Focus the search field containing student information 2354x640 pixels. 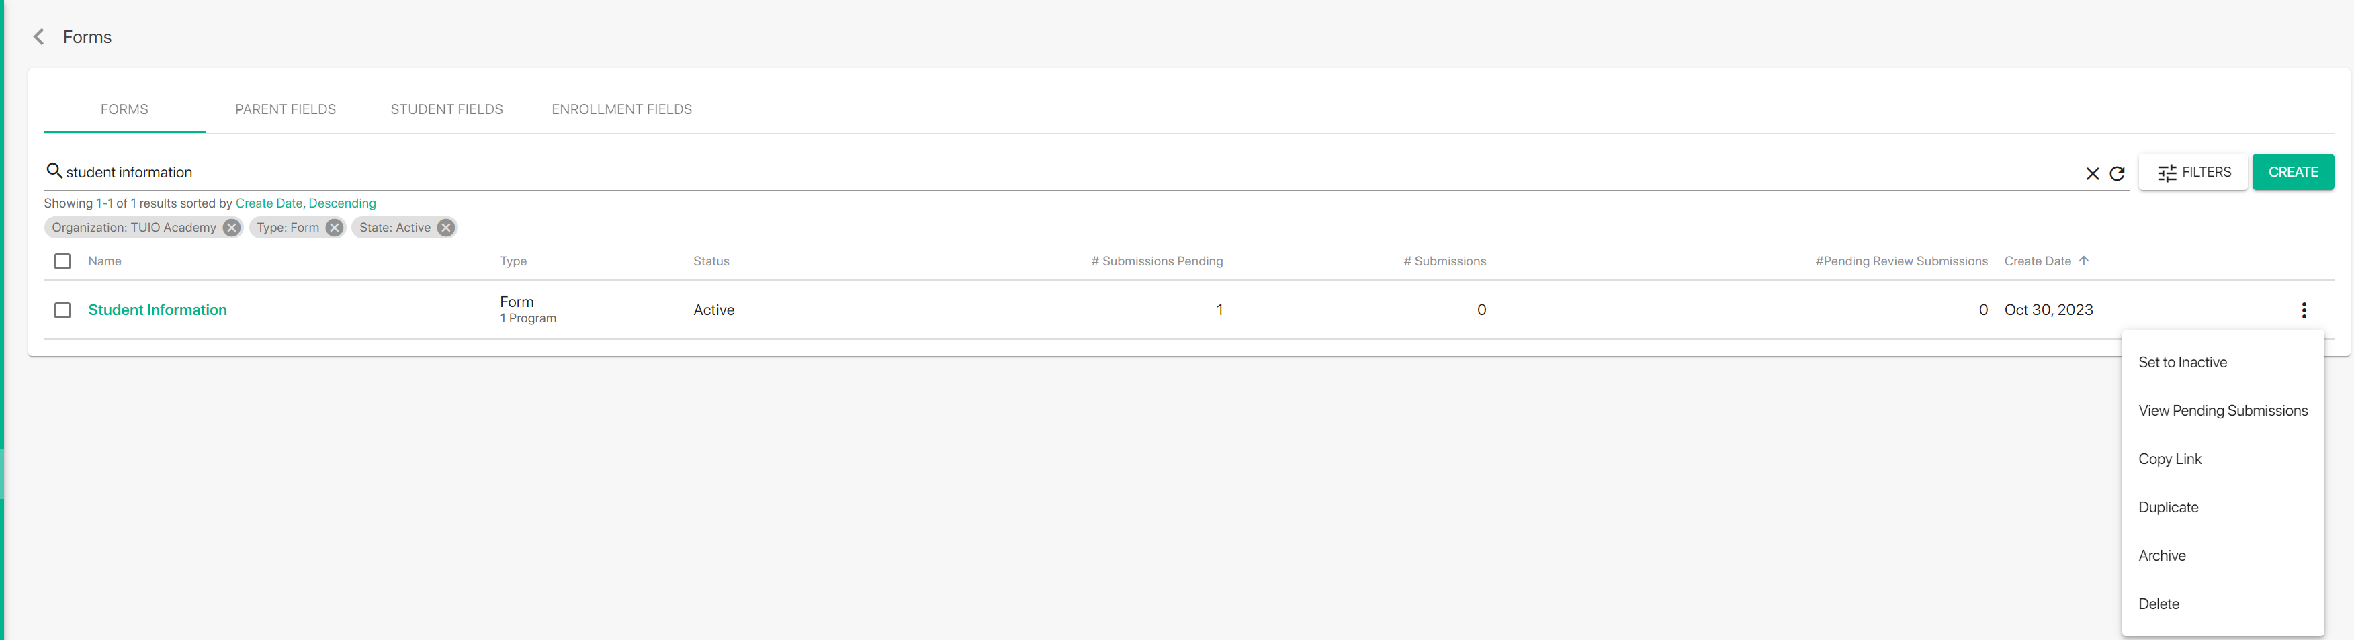click(x=1069, y=172)
